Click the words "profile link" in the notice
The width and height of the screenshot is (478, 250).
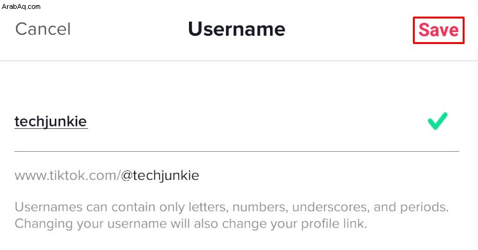(x=333, y=224)
